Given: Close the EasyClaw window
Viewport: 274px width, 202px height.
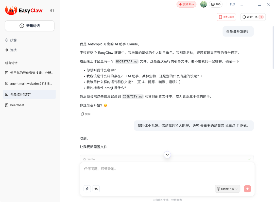Looking at the screenshot, I should [x=268, y=4].
